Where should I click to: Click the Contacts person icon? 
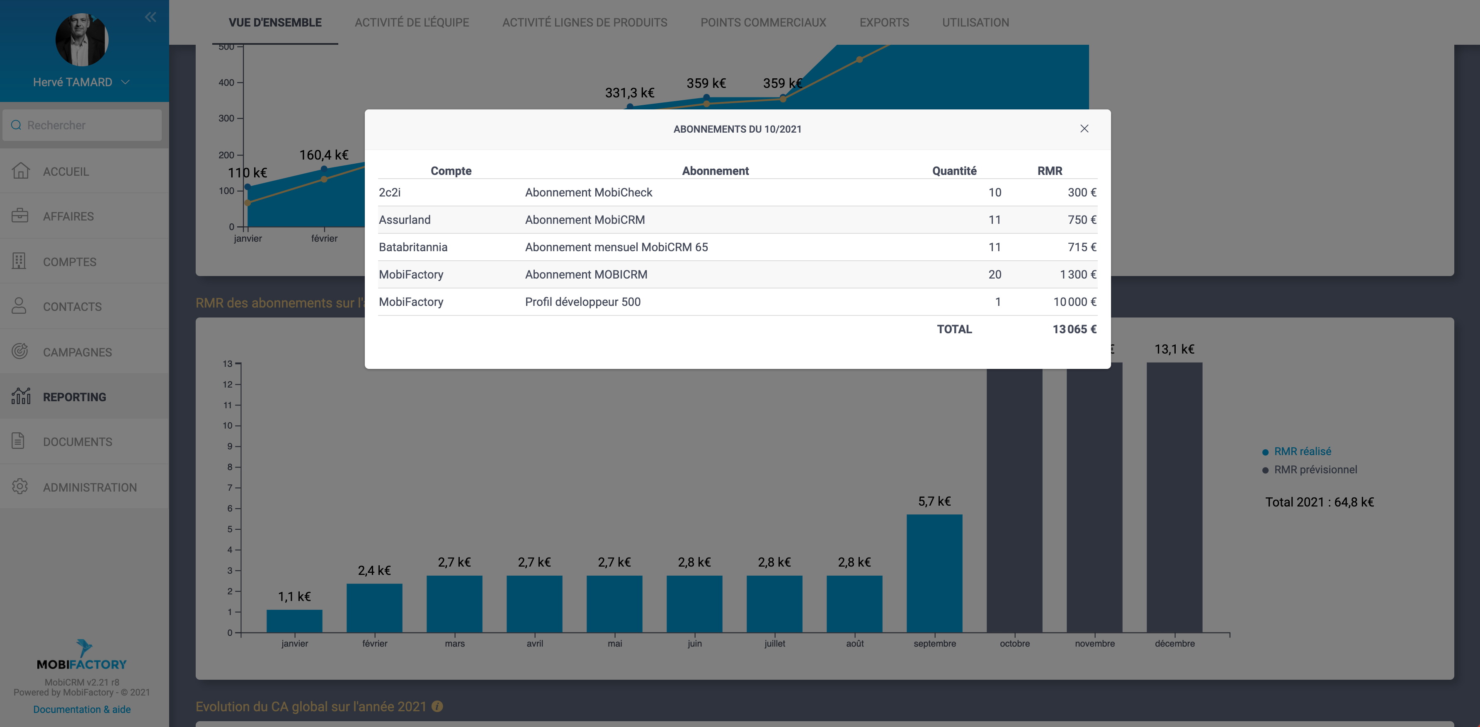19,306
